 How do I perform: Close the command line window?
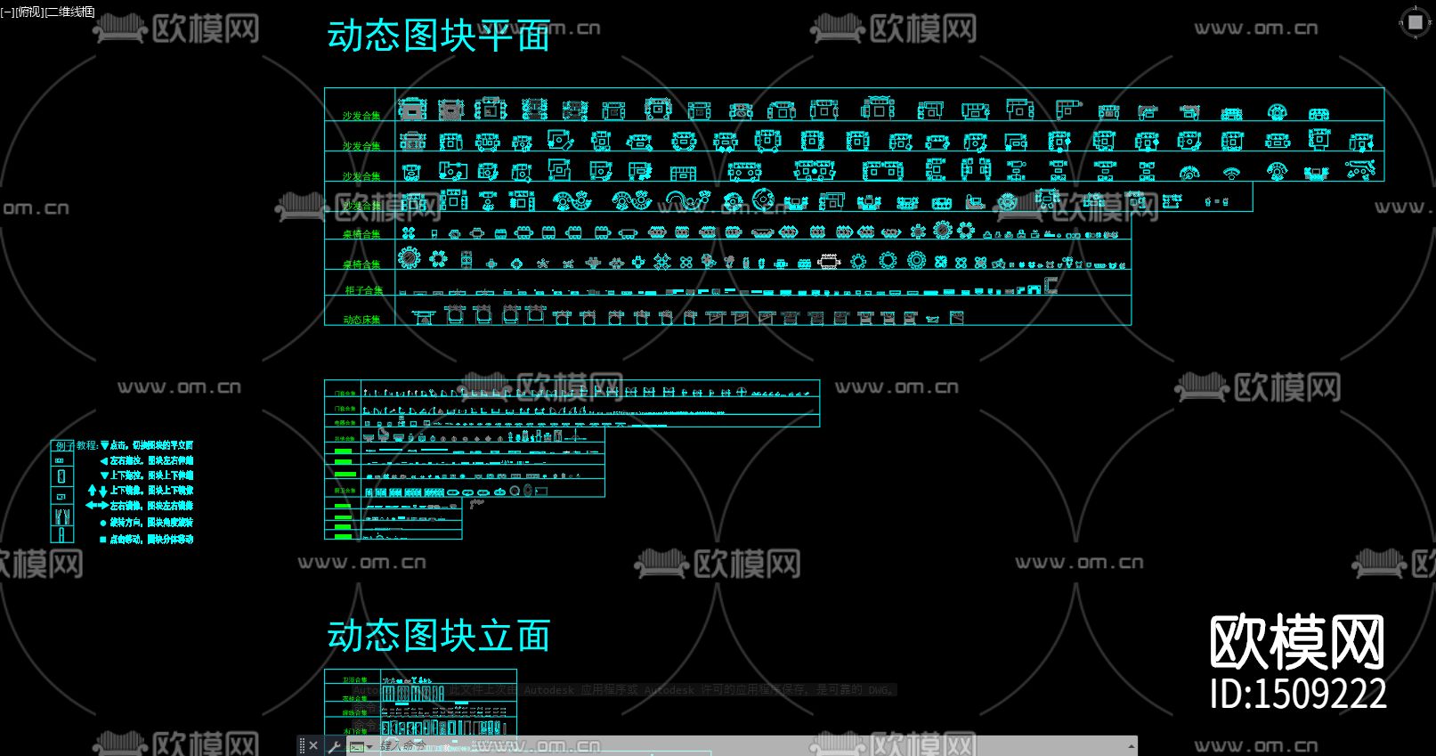click(x=313, y=746)
